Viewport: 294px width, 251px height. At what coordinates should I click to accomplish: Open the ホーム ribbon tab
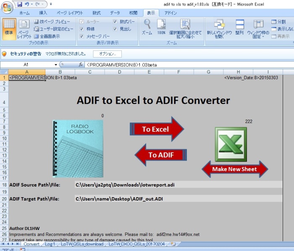pos(24,13)
